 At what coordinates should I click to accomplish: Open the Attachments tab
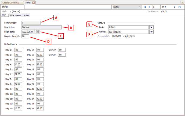15,15
